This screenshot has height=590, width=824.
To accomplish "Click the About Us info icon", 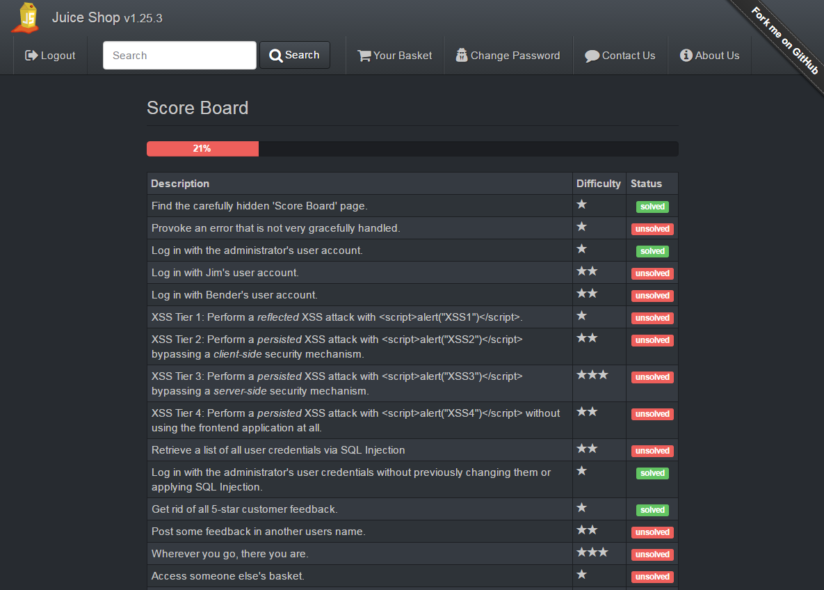I will (686, 56).
